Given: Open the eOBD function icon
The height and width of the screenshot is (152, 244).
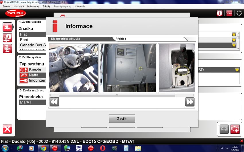Looking at the screenshot, I should (x=229, y=13).
